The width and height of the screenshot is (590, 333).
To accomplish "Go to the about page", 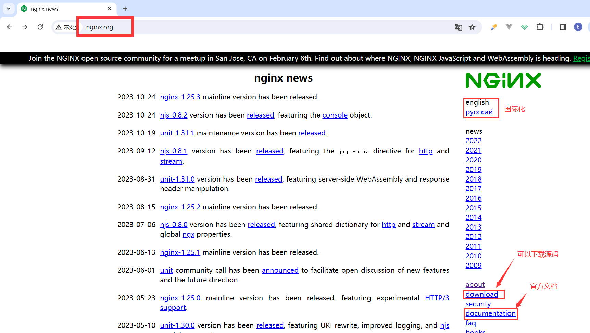I will click(475, 285).
